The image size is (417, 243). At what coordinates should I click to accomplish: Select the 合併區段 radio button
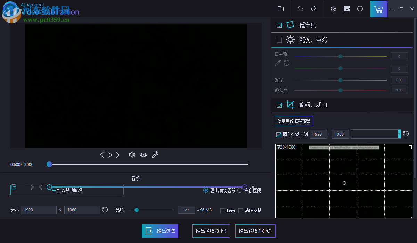click(240, 190)
